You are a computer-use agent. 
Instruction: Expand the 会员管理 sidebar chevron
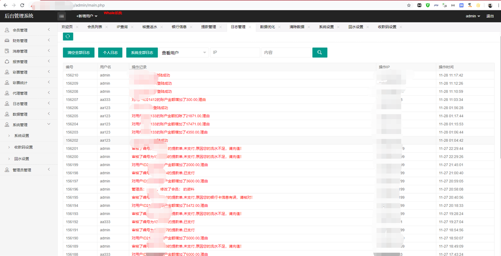click(49, 30)
